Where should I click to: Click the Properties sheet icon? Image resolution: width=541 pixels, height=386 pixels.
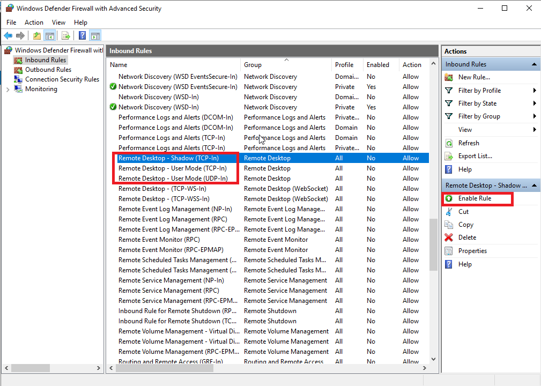[449, 251]
